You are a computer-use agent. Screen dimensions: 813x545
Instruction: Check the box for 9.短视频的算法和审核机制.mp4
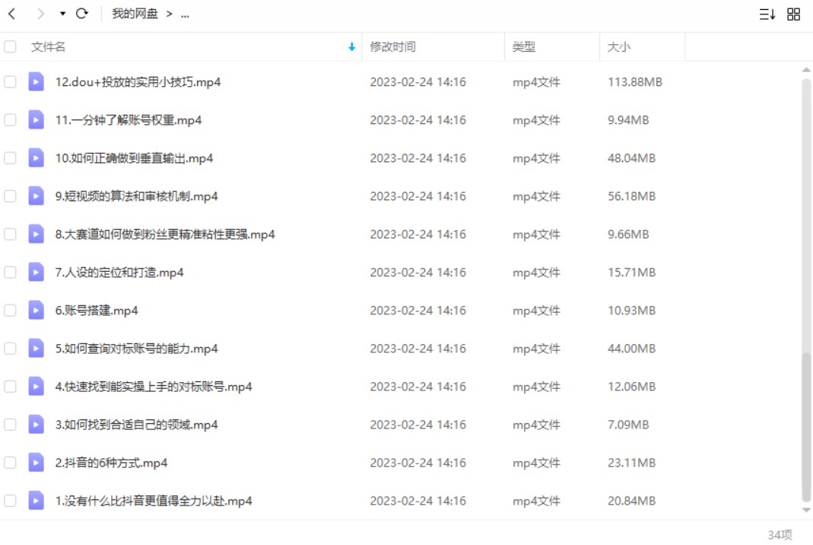point(10,196)
